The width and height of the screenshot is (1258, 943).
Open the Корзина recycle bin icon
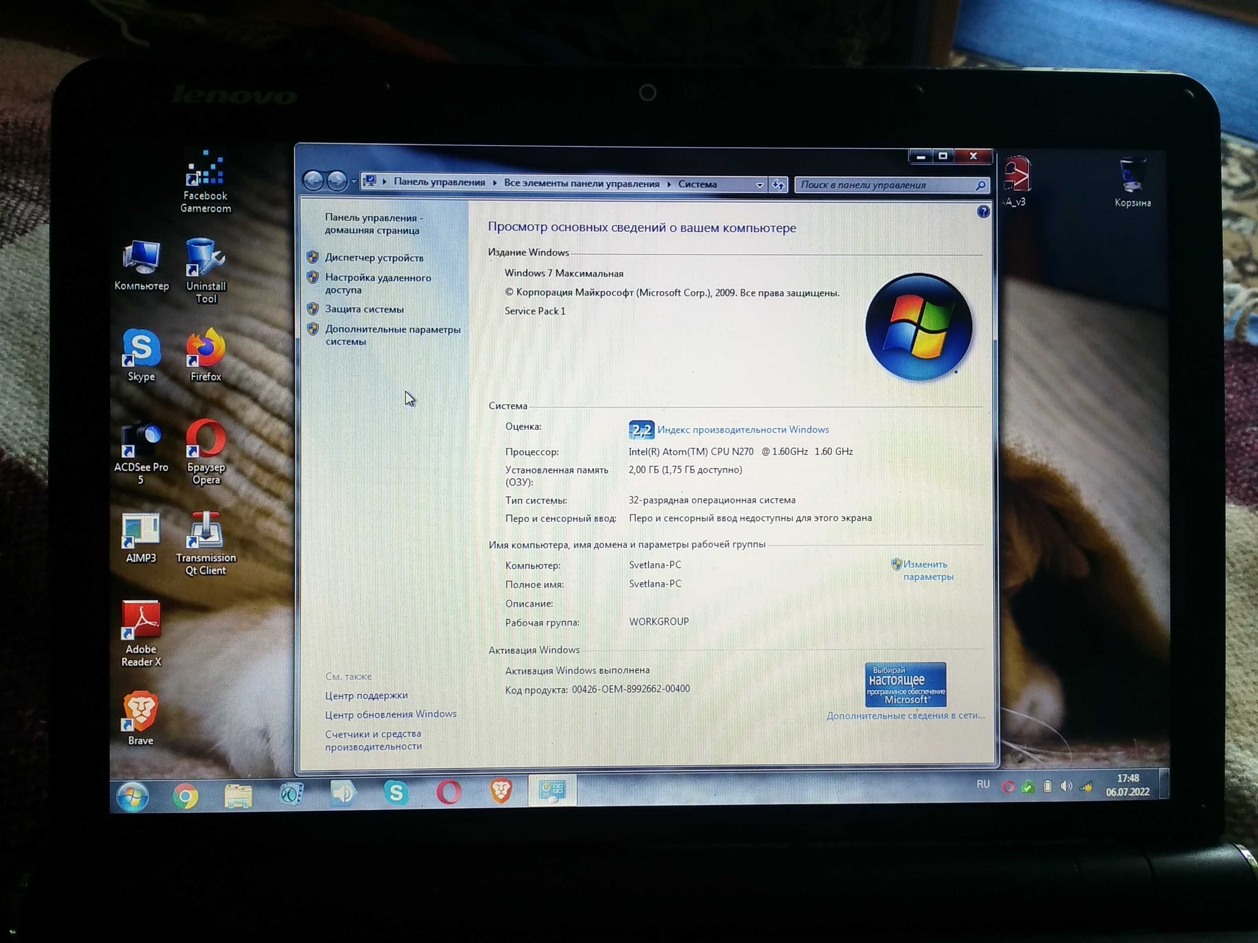(x=1132, y=183)
